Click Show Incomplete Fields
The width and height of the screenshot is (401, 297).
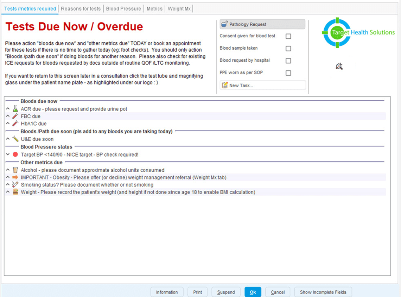323,292
